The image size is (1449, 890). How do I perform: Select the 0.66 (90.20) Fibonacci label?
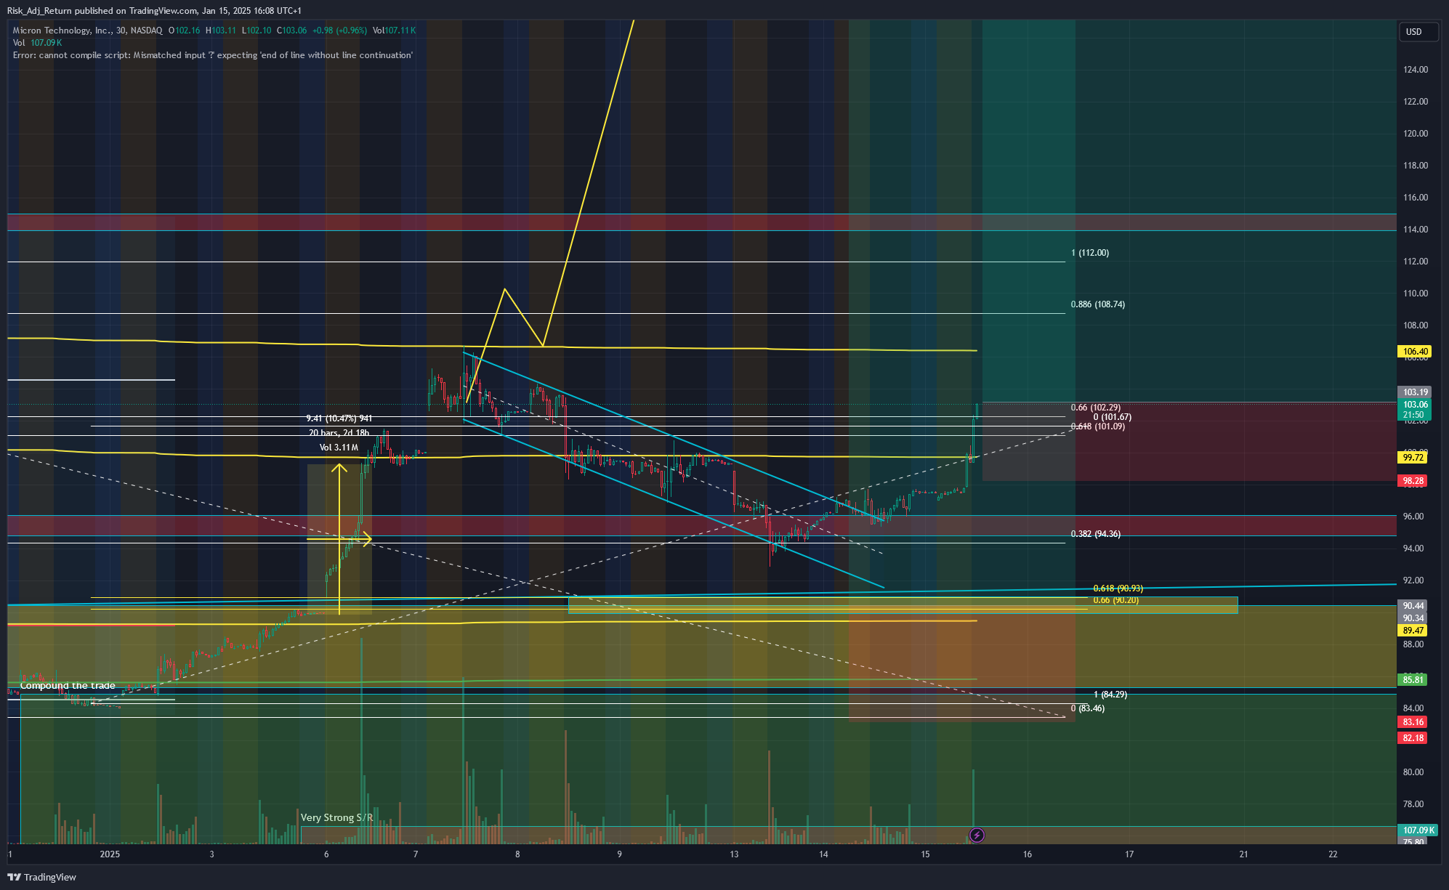tap(1116, 600)
